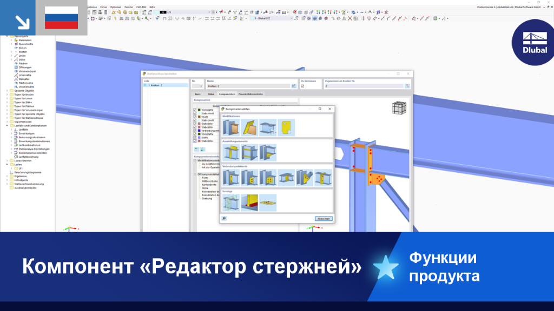Switch to the Stäbe tab

tap(210, 94)
